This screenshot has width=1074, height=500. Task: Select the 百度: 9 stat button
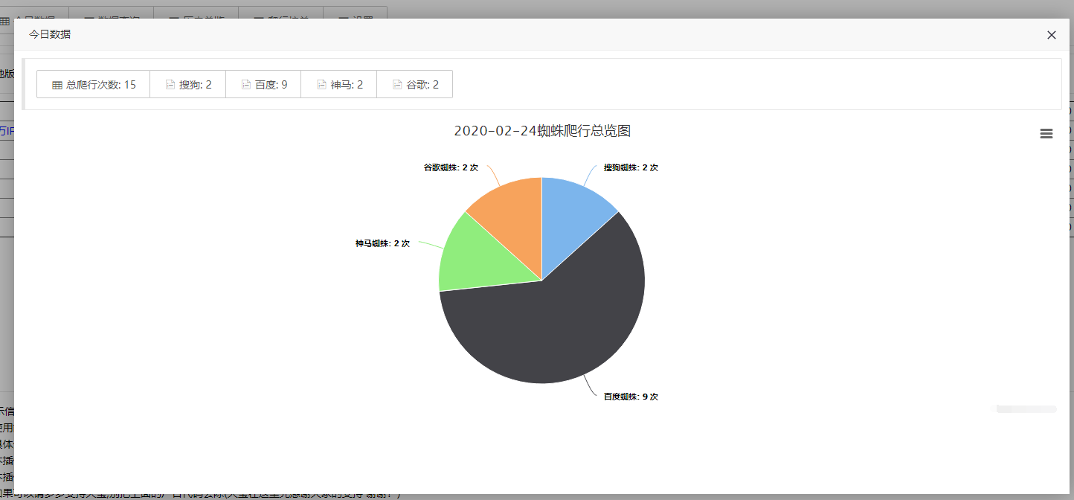click(263, 84)
